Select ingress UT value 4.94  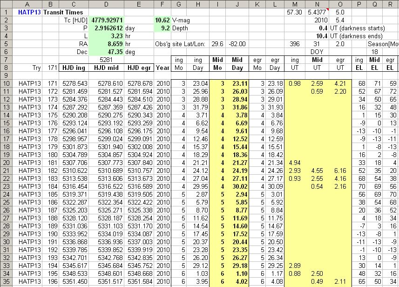(x=295, y=163)
